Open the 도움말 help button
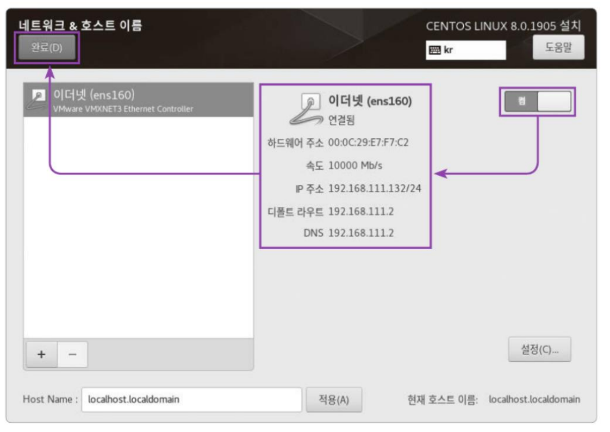The image size is (610, 432). (558, 47)
